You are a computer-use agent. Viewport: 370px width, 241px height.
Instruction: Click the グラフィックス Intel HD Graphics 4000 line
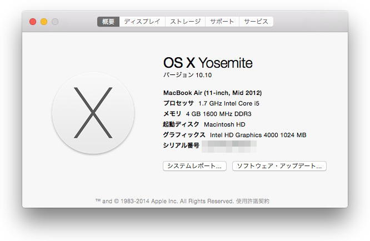click(234, 135)
